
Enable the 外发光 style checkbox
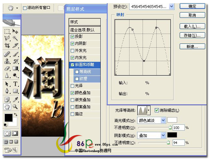[x=72, y=51]
